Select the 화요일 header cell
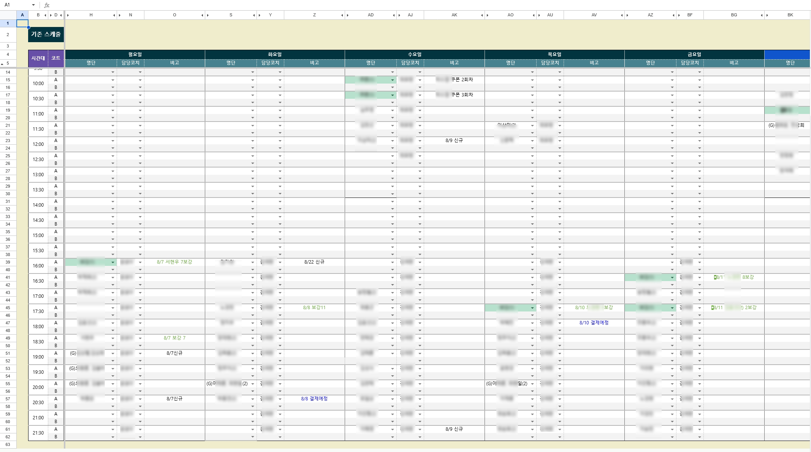The width and height of the screenshot is (811, 452). click(x=275, y=54)
